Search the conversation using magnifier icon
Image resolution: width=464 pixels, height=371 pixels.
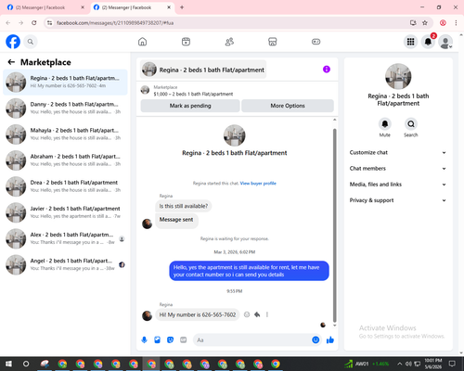point(411,124)
